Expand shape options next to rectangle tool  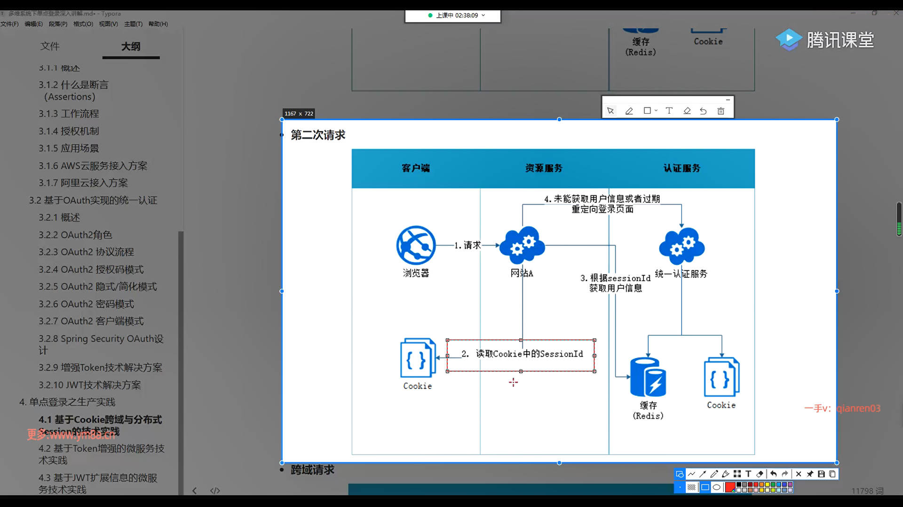pos(656,111)
